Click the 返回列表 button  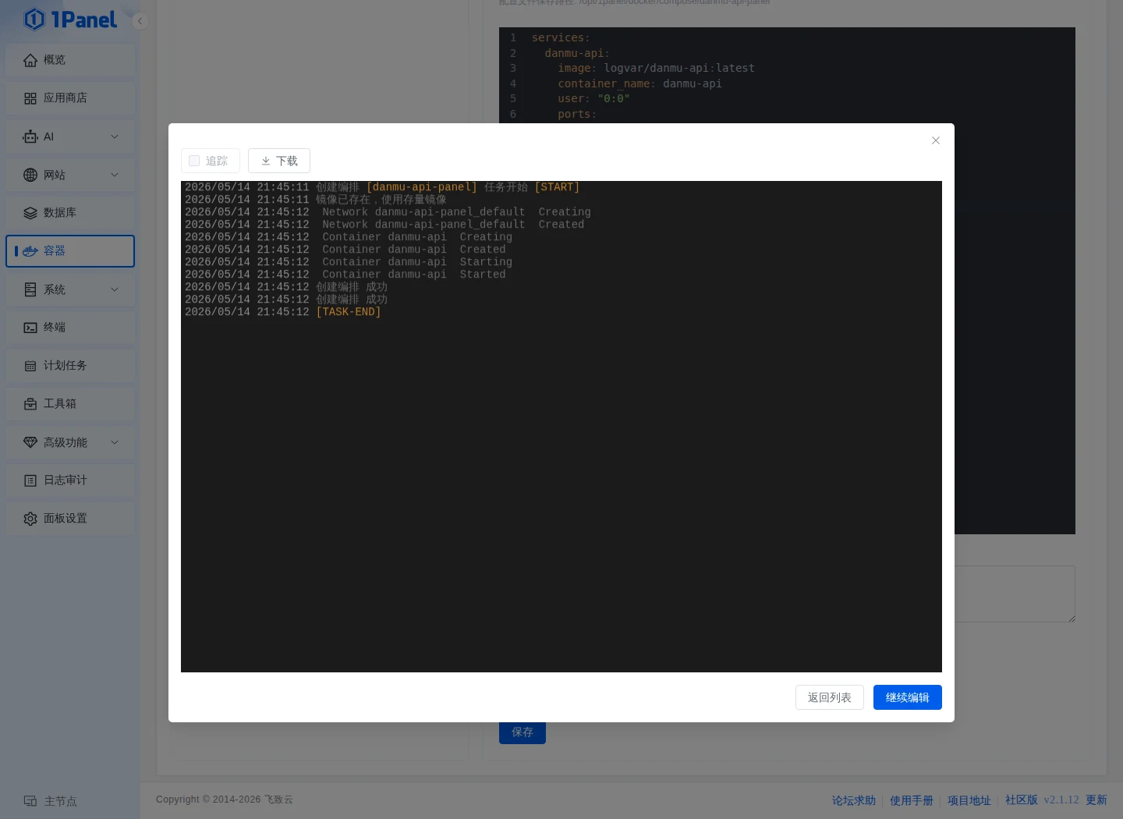pyautogui.click(x=830, y=697)
